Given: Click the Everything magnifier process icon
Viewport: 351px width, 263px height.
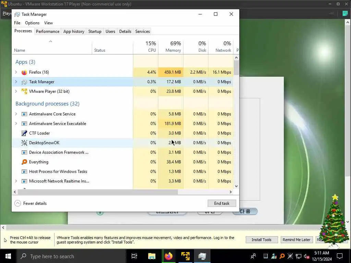Looking at the screenshot, I should 24,162.
